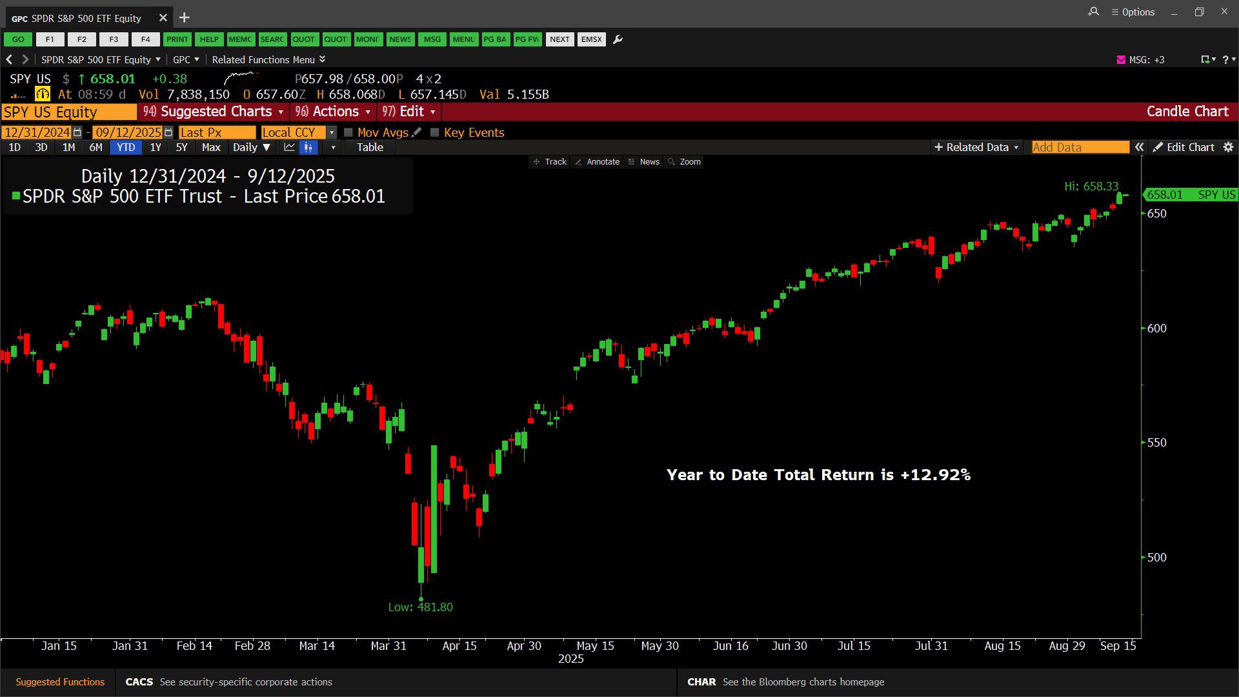Click the Add Data input field

1080,147
